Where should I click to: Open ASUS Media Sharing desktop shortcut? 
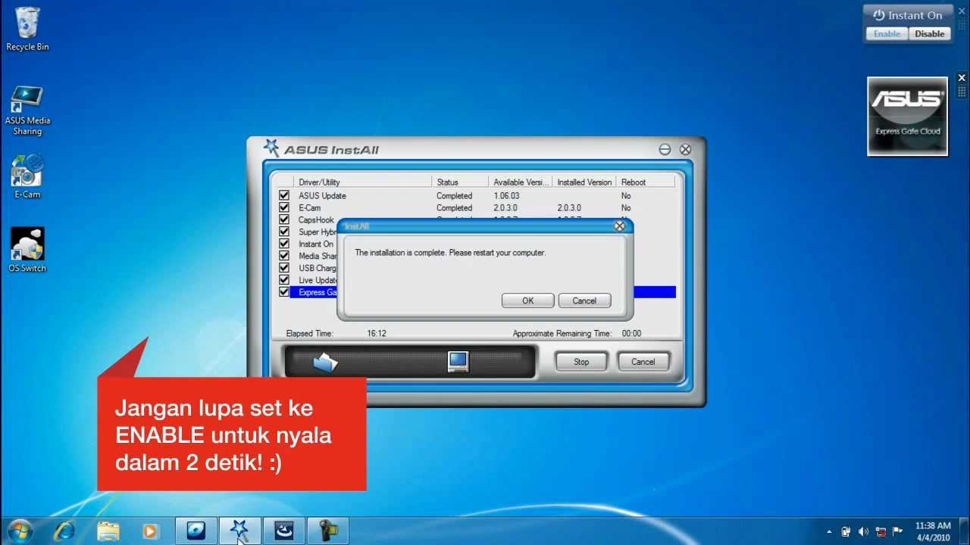click(x=27, y=111)
